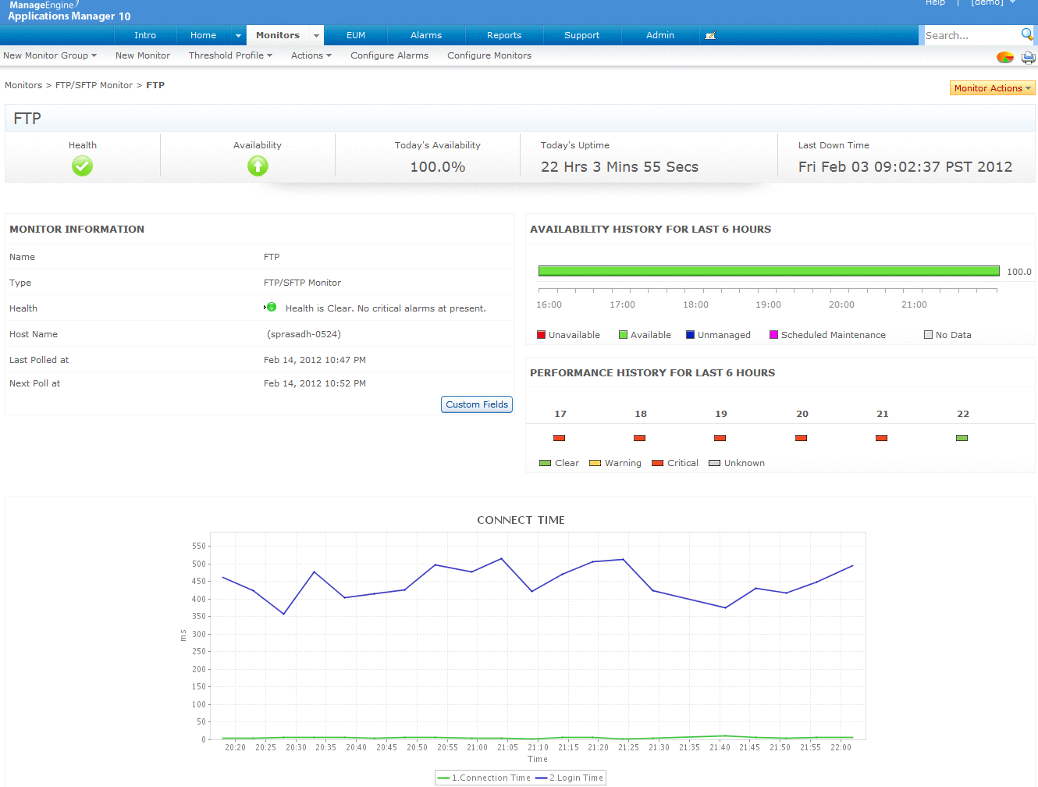Expand the Threshold Profile dropdown

coord(230,55)
